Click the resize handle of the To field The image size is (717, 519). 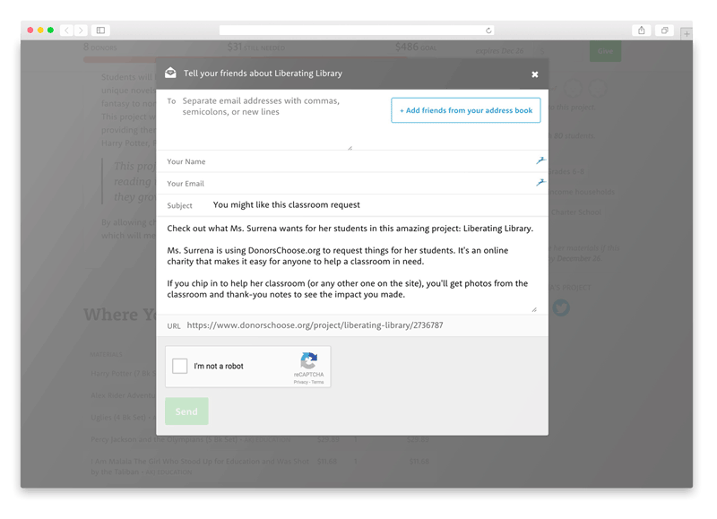pos(350,148)
